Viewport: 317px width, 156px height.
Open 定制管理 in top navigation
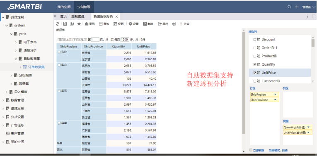pos(84,7)
